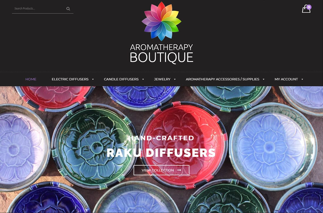Expand Aromatherapy Accessories / Supplies dropdown arrow
The height and width of the screenshot is (213, 323).
pyautogui.click(x=263, y=79)
